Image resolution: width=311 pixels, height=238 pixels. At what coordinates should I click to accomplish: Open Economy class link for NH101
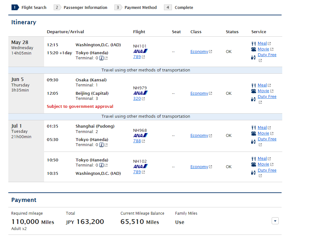(x=199, y=52)
